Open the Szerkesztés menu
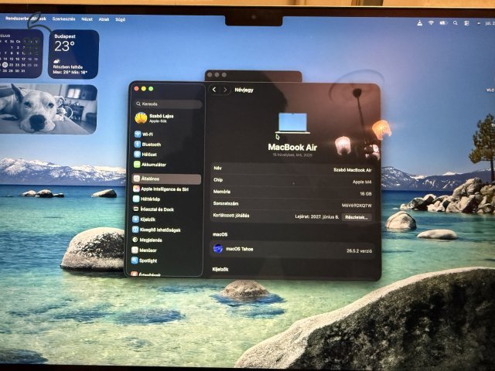 pyautogui.click(x=63, y=19)
